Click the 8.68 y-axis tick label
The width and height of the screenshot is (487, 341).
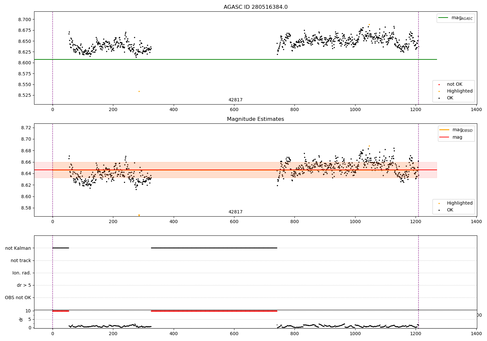click(26, 151)
